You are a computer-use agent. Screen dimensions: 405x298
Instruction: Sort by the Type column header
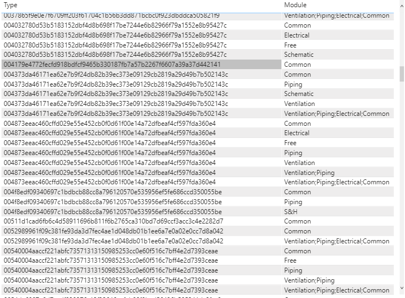click(x=10, y=5)
